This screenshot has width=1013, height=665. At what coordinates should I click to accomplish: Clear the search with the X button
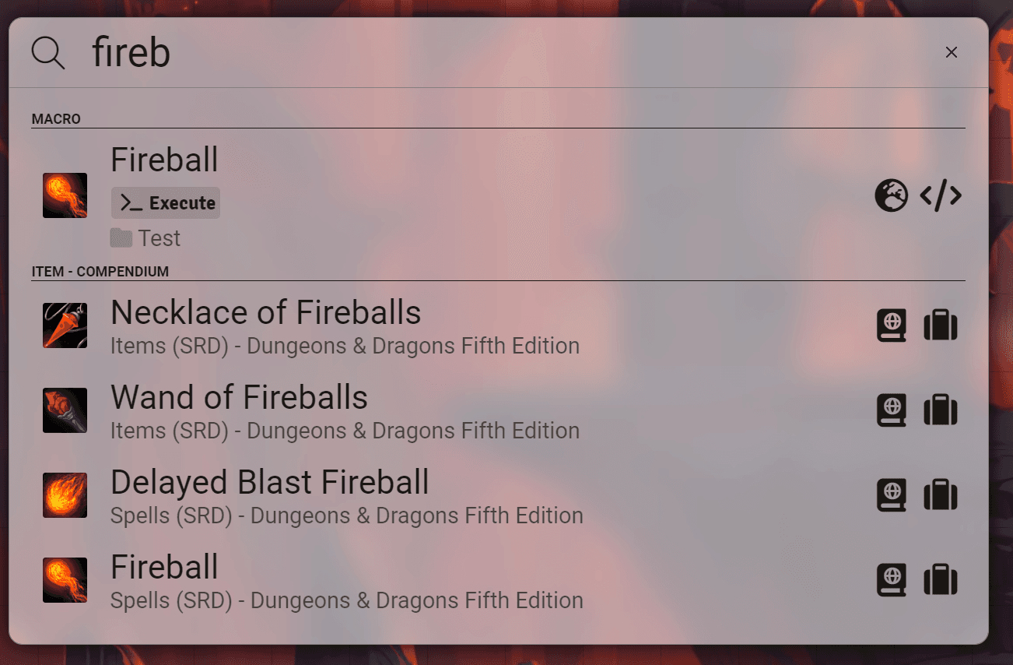pyautogui.click(x=951, y=52)
